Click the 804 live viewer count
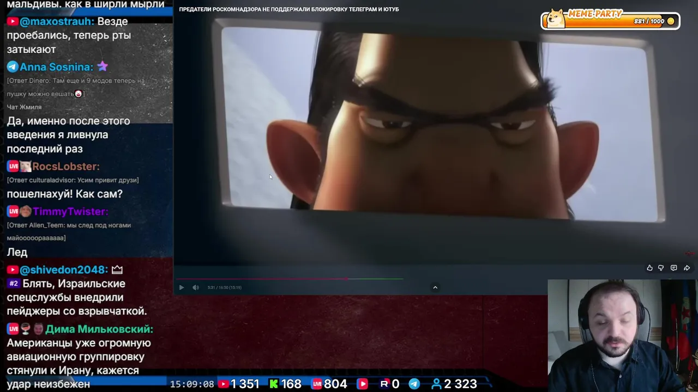This screenshot has height=392, width=698. 335,384
